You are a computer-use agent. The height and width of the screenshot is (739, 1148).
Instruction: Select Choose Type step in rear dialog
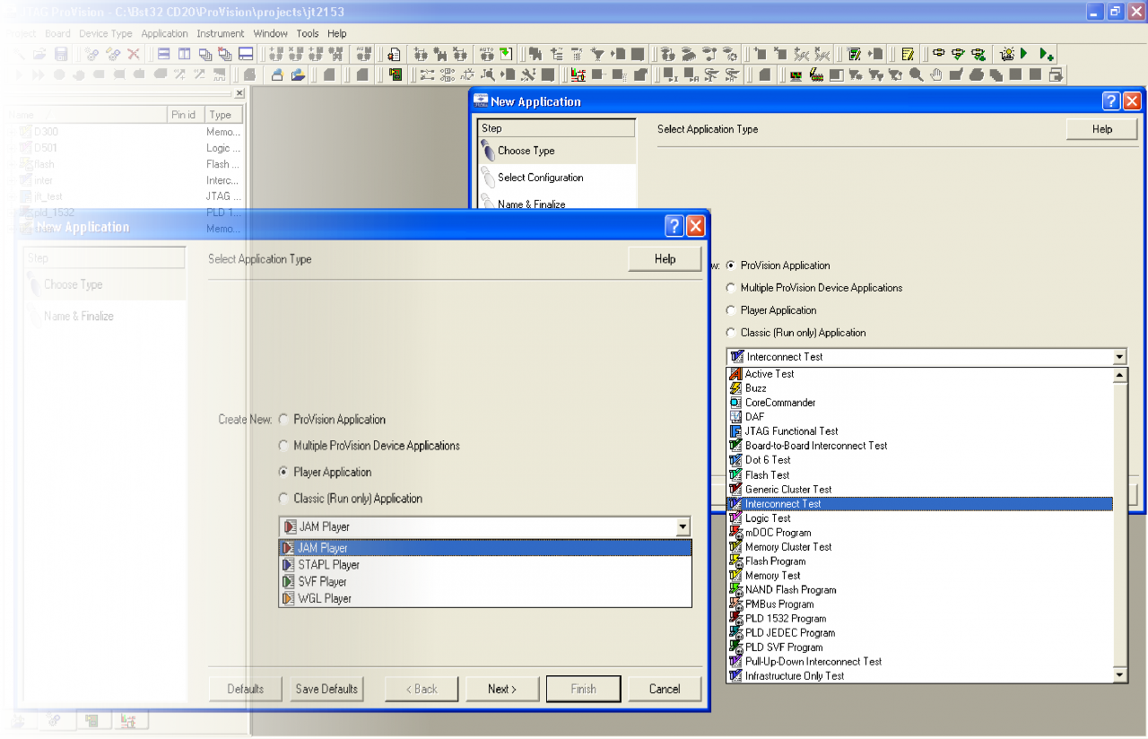pyautogui.click(x=556, y=151)
